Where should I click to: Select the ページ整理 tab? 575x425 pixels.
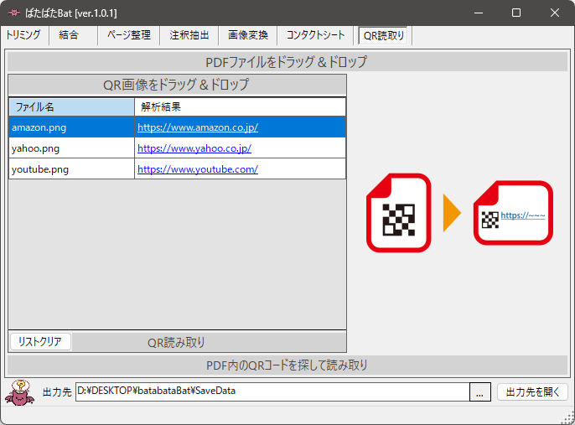click(x=129, y=35)
